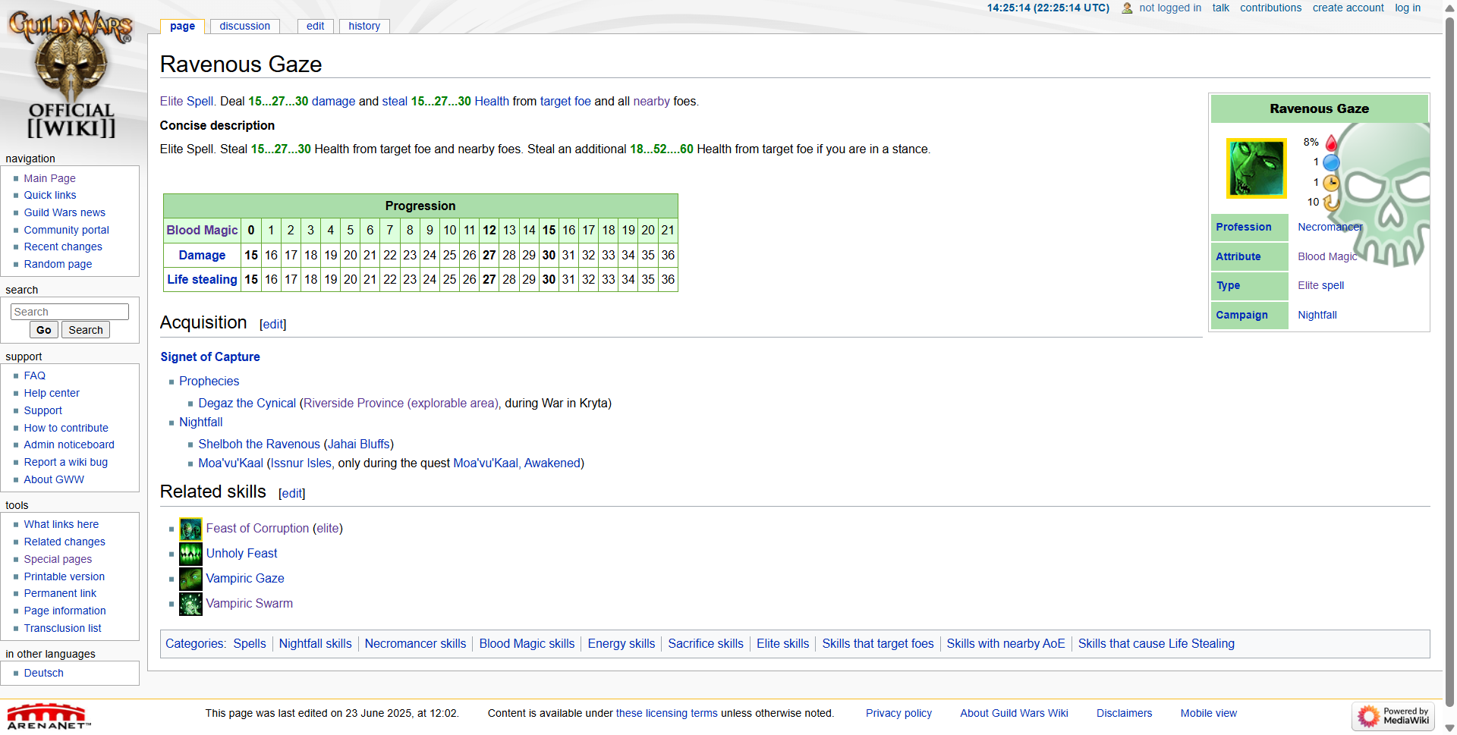
Task: Open Printable version link
Action: point(65,576)
